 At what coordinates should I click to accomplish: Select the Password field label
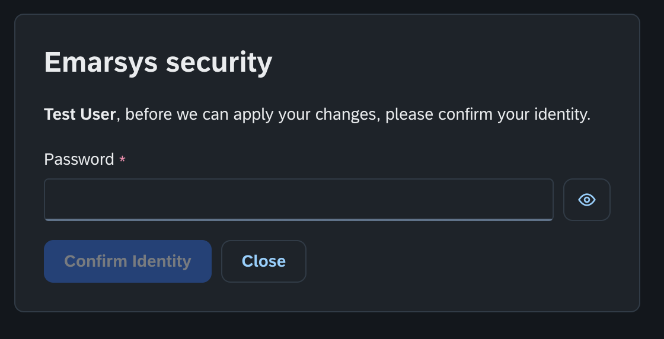[x=79, y=159]
